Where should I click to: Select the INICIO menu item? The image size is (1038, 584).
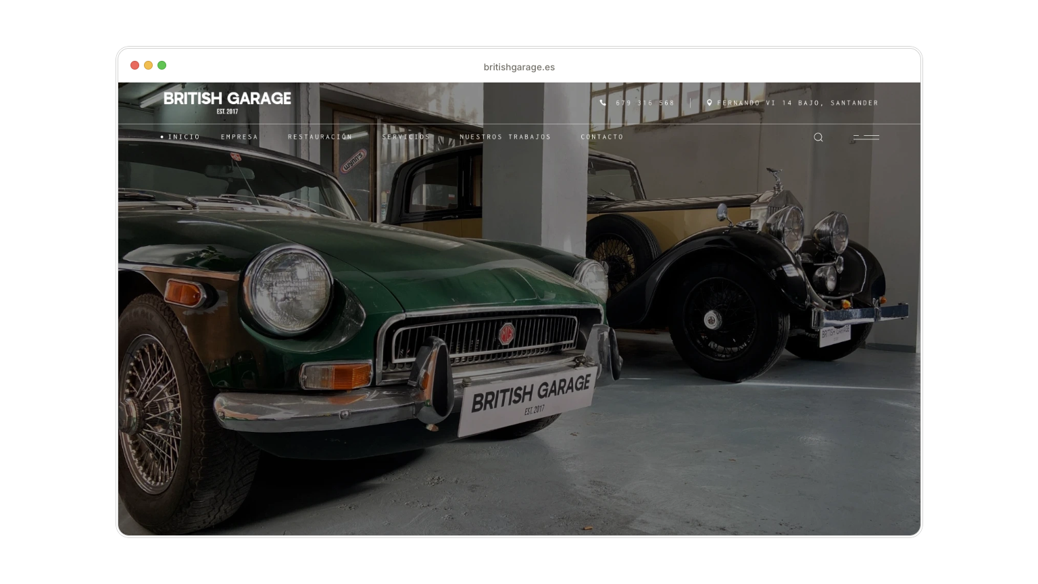click(182, 137)
